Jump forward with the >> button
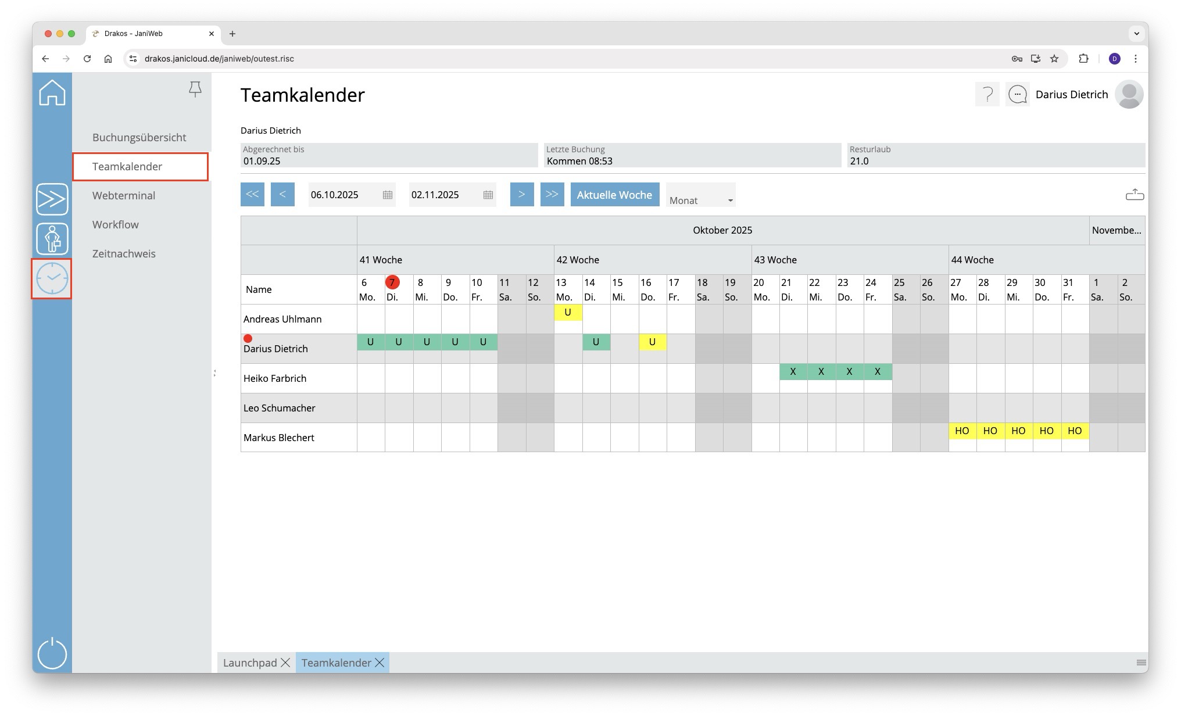The height and width of the screenshot is (716, 1181). (x=552, y=195)
